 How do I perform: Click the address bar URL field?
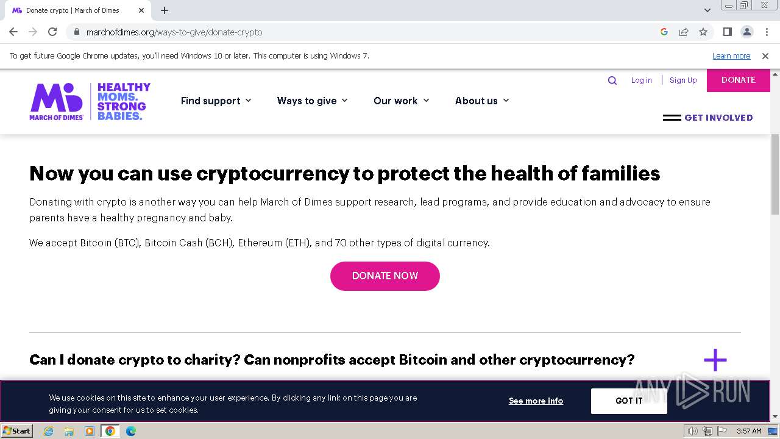tap(366, 32)
